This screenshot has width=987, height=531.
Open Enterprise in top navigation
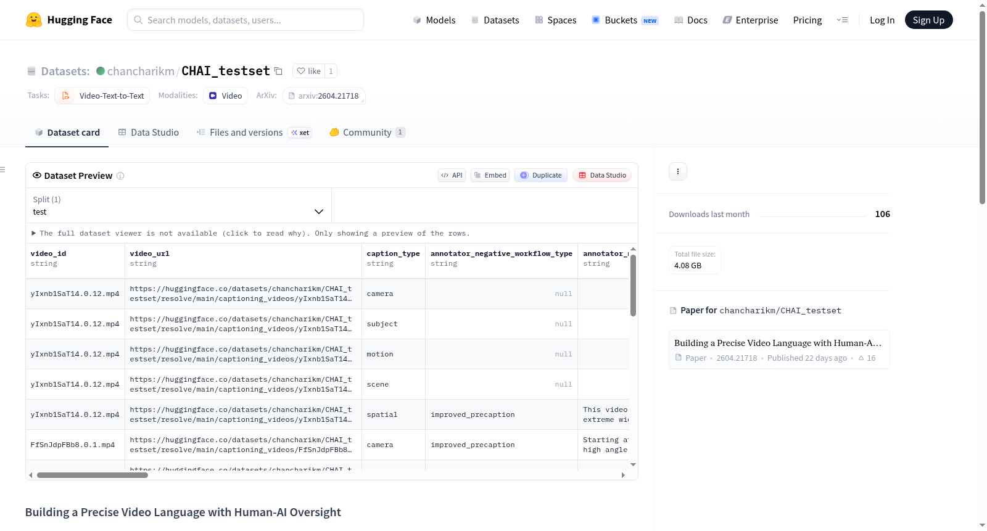point(750,20)
